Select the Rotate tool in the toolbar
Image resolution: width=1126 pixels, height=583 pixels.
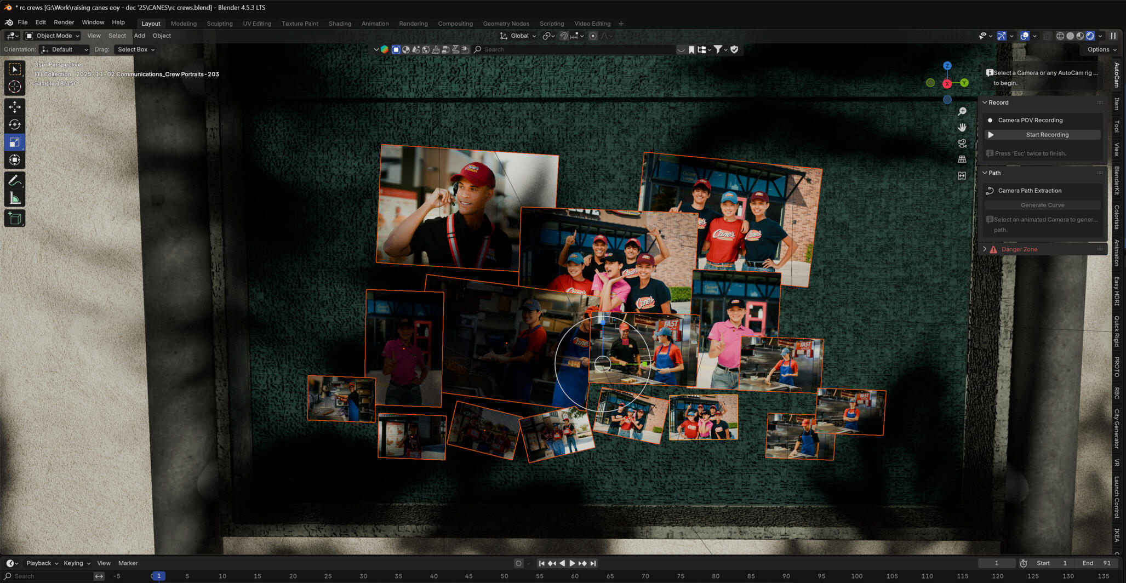click(15, 124)
